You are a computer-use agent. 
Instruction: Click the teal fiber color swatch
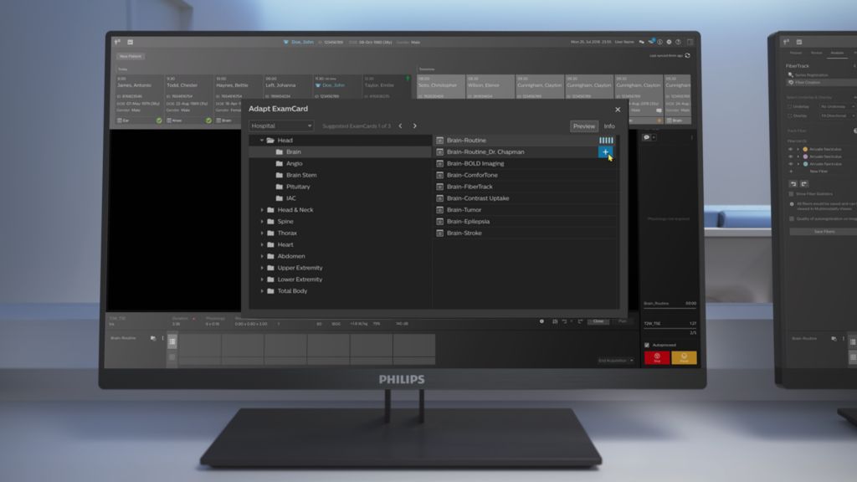pyautogui.click(x=805, y=164)
